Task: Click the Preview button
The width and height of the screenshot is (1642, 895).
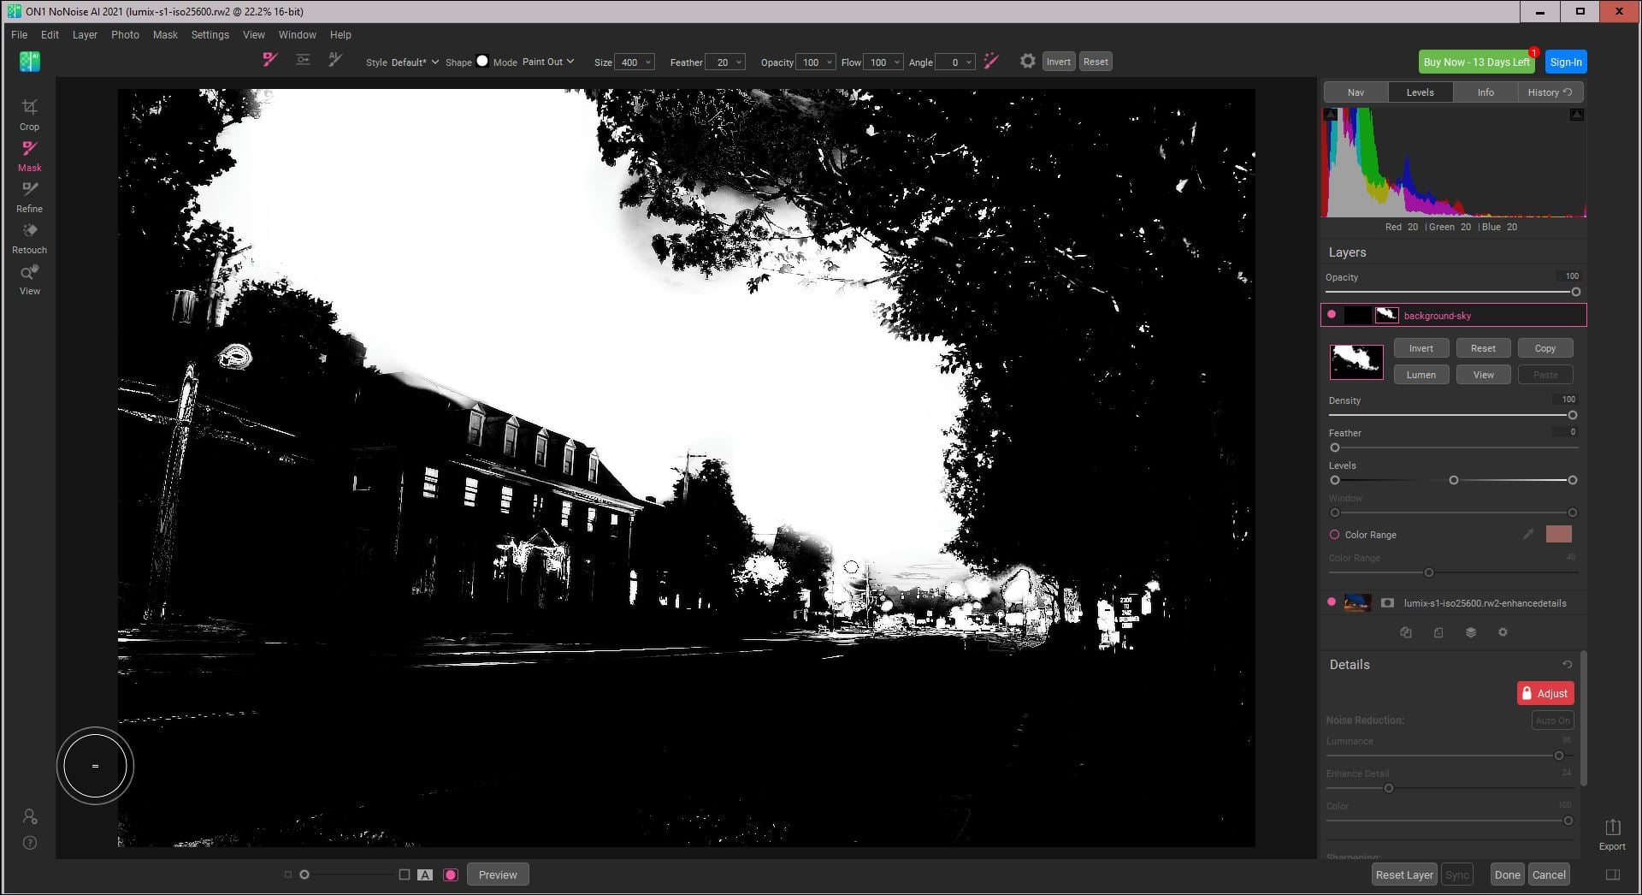Action: (498, 874)
